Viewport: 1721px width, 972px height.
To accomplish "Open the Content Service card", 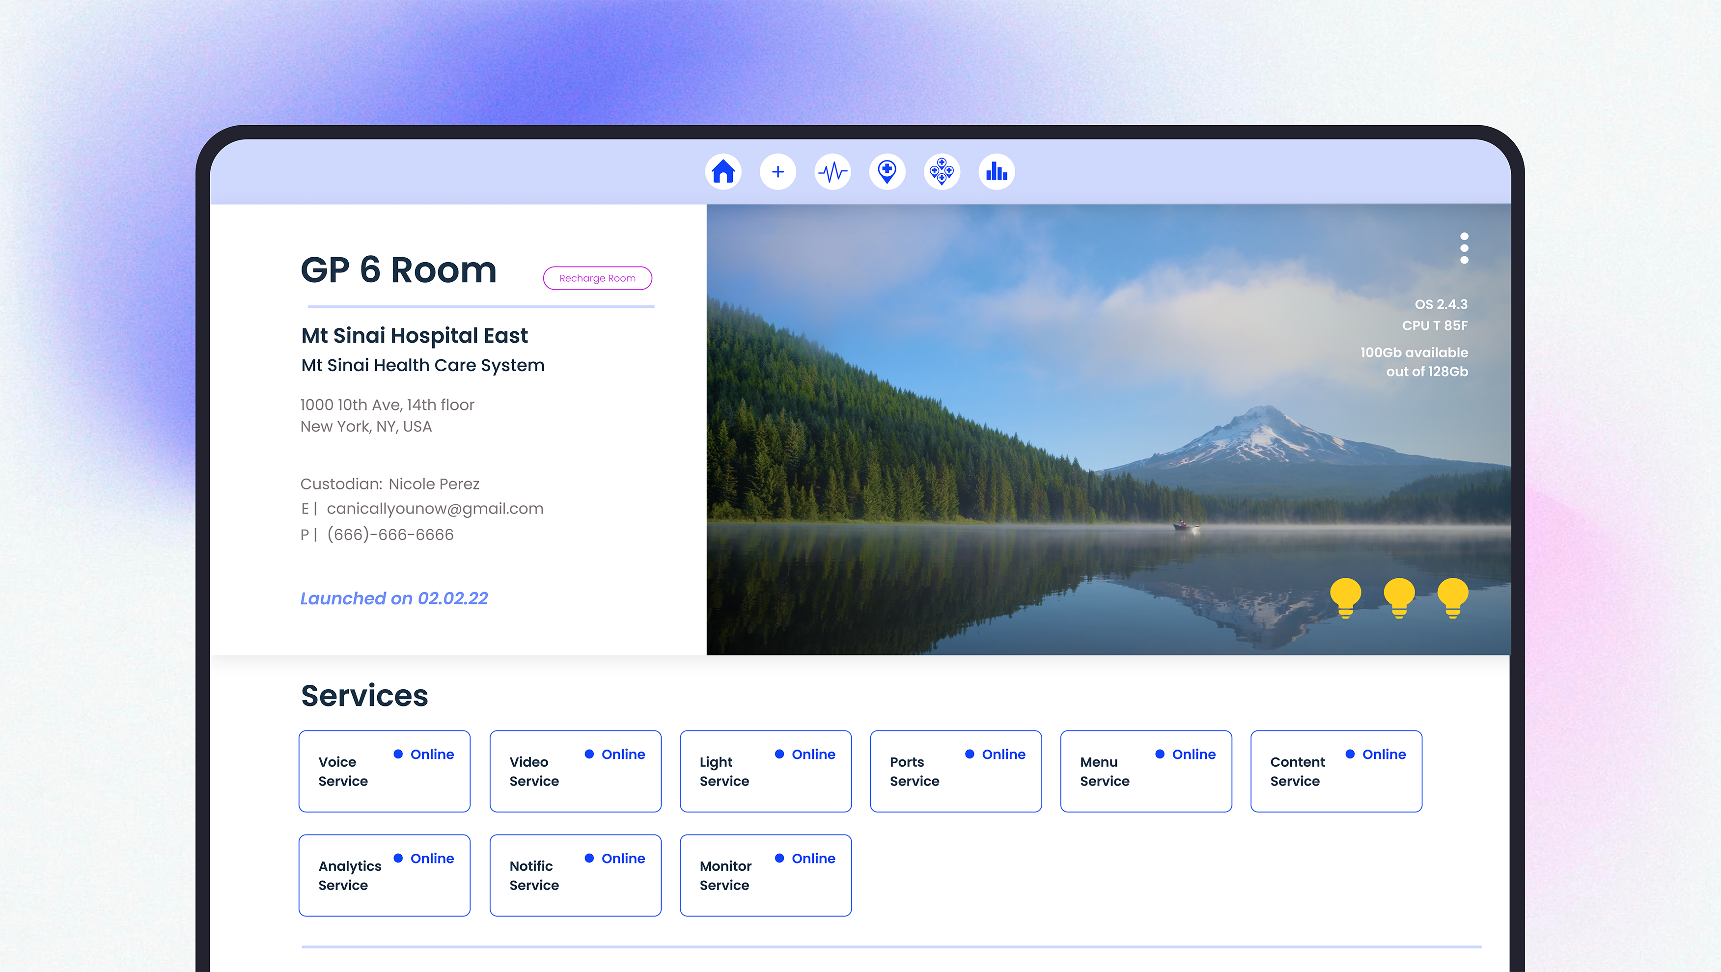I will pos(1336,771).
